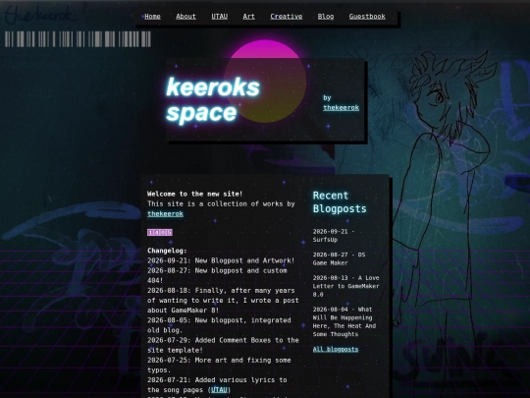Select changelog entry dated 2026-07-21
Image resolution: width=530 pixels, height=398 pixels.
[217, 385]
